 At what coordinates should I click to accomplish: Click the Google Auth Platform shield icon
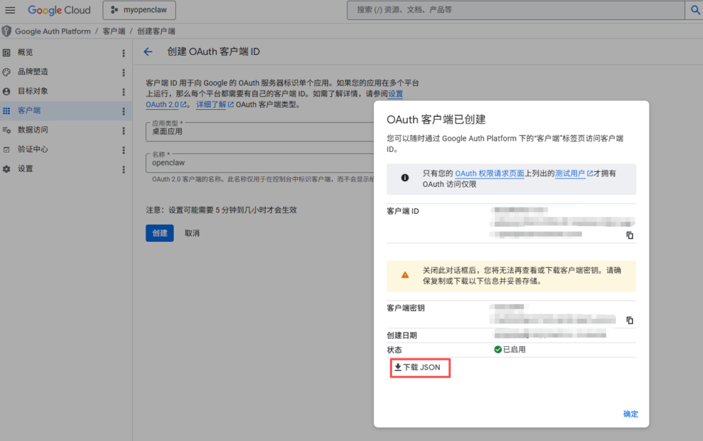[x=6, y=31]
